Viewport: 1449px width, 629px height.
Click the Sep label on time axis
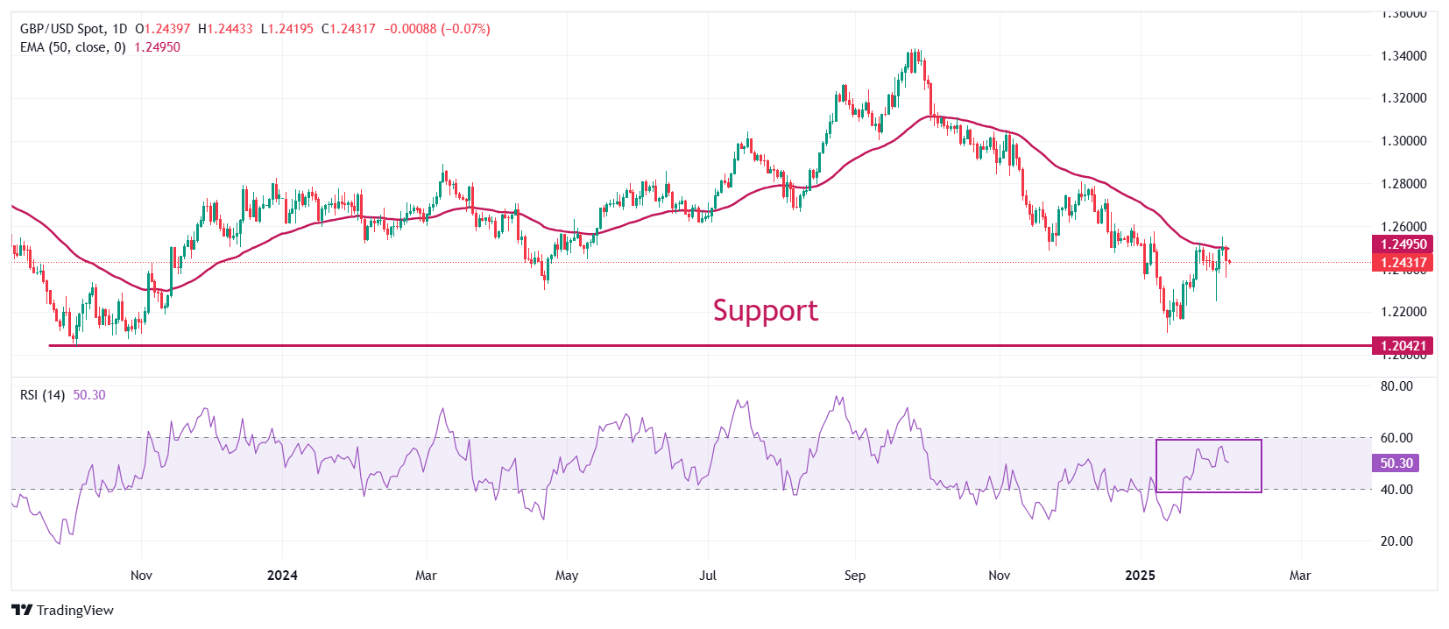(x=855, y=576)
